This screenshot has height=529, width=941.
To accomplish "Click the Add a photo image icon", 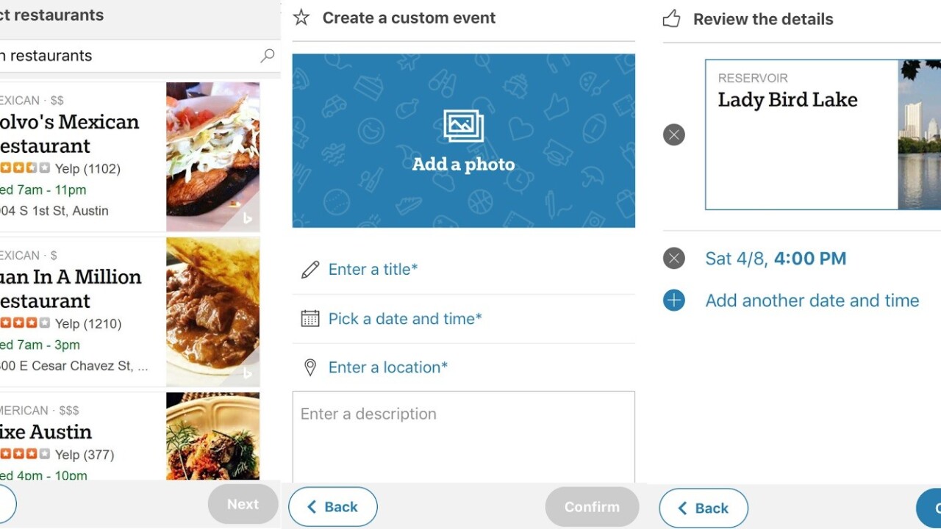I will pos(463,126).
